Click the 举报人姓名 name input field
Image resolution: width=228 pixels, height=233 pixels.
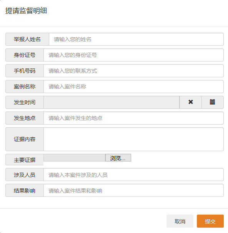coord(136,39)
